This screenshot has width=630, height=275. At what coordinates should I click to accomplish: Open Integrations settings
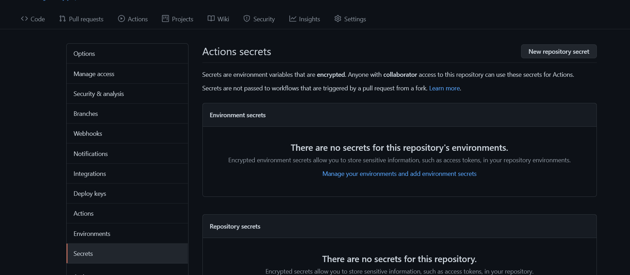click(127, 173)
